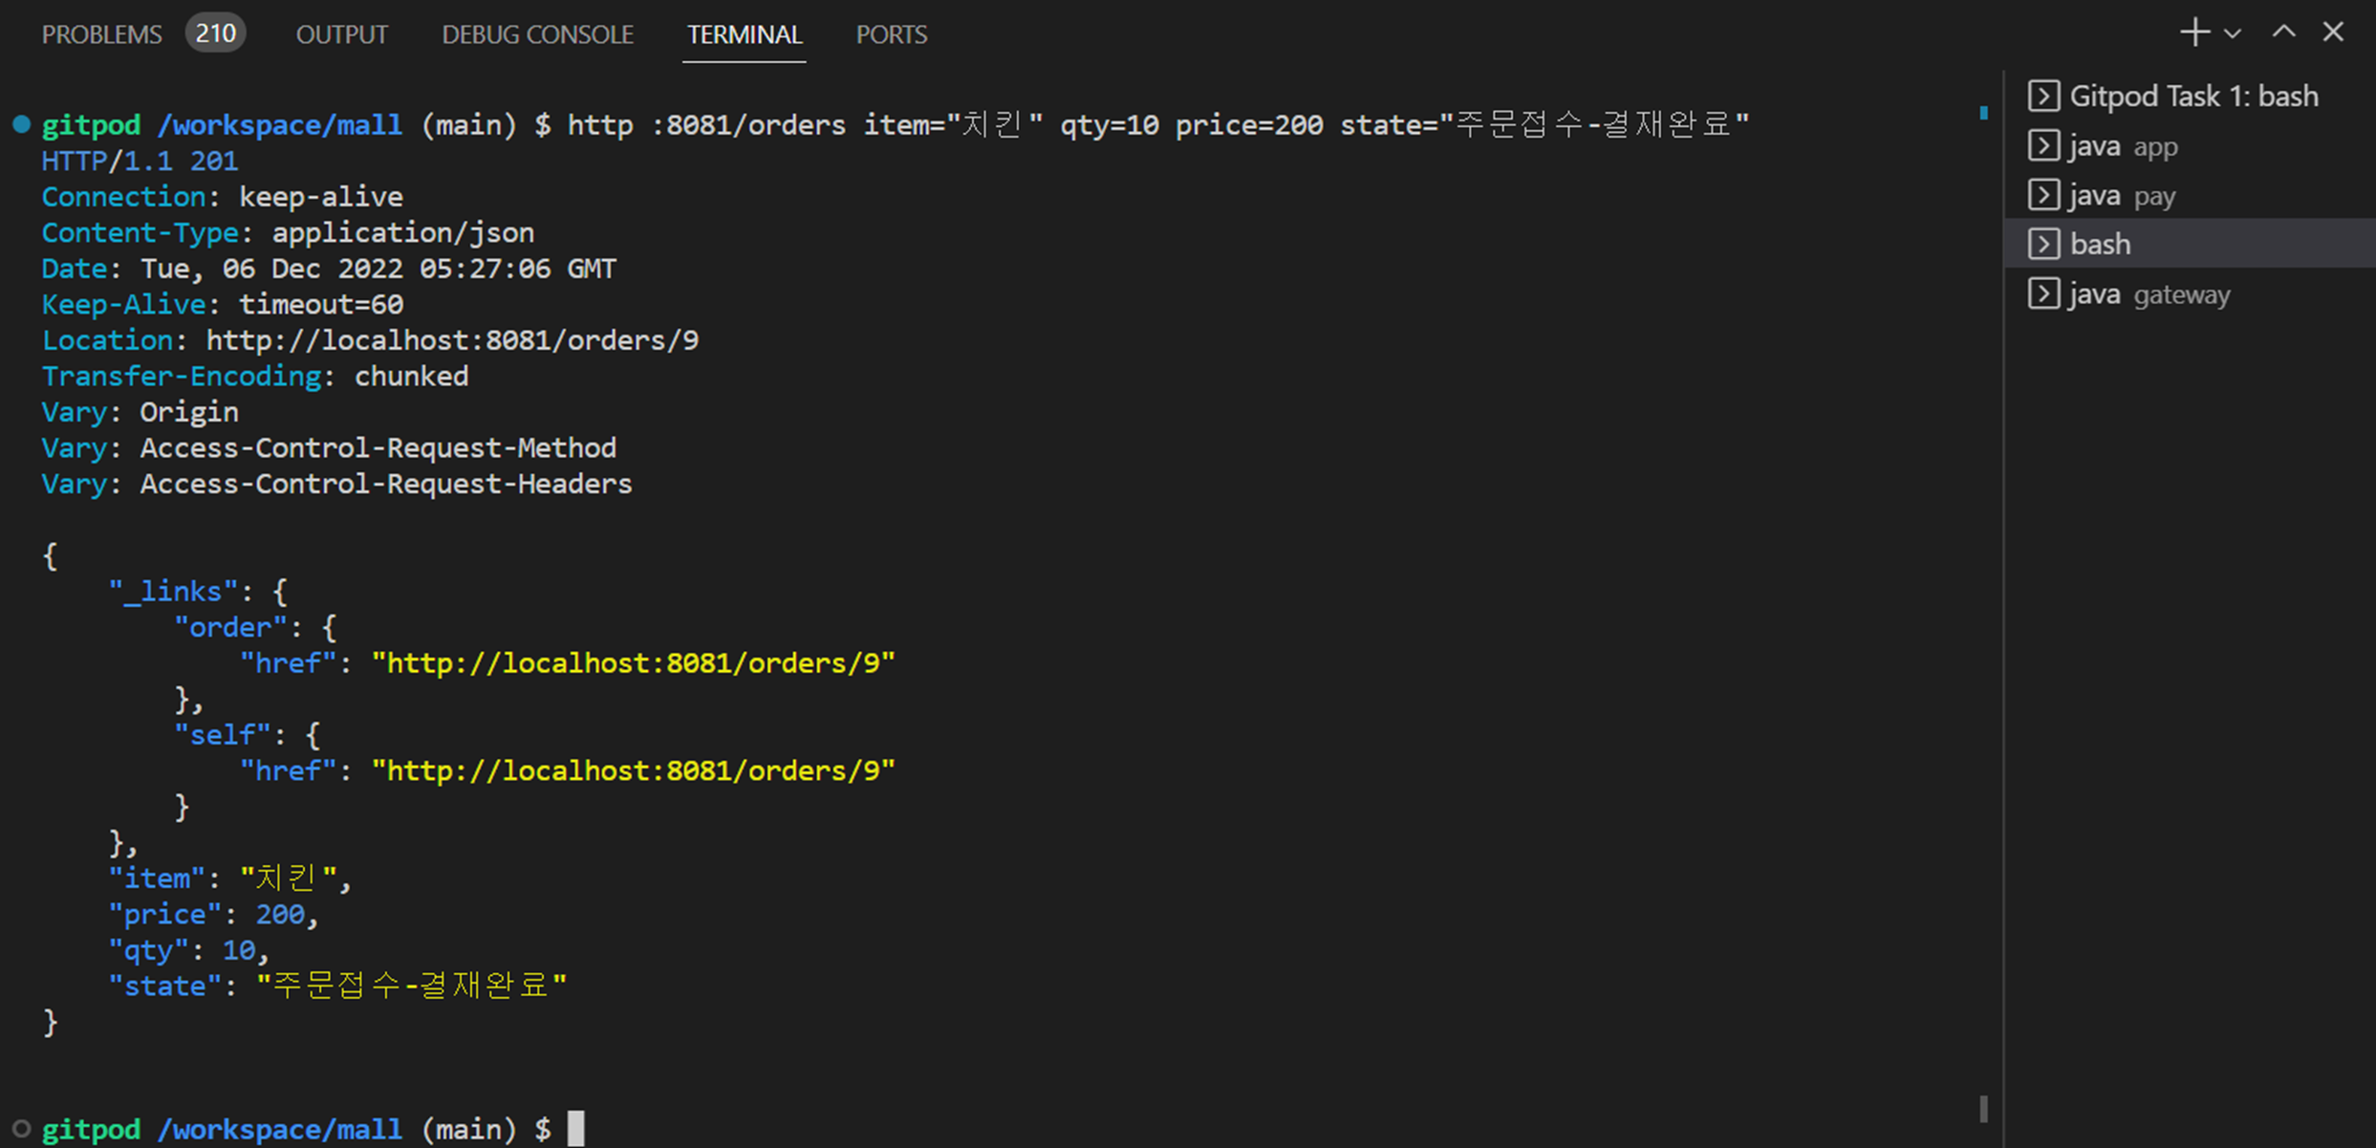Follow the self href localhost link
The height and width of the screenshot is (1148, 2376).
[x=633, y=771]
